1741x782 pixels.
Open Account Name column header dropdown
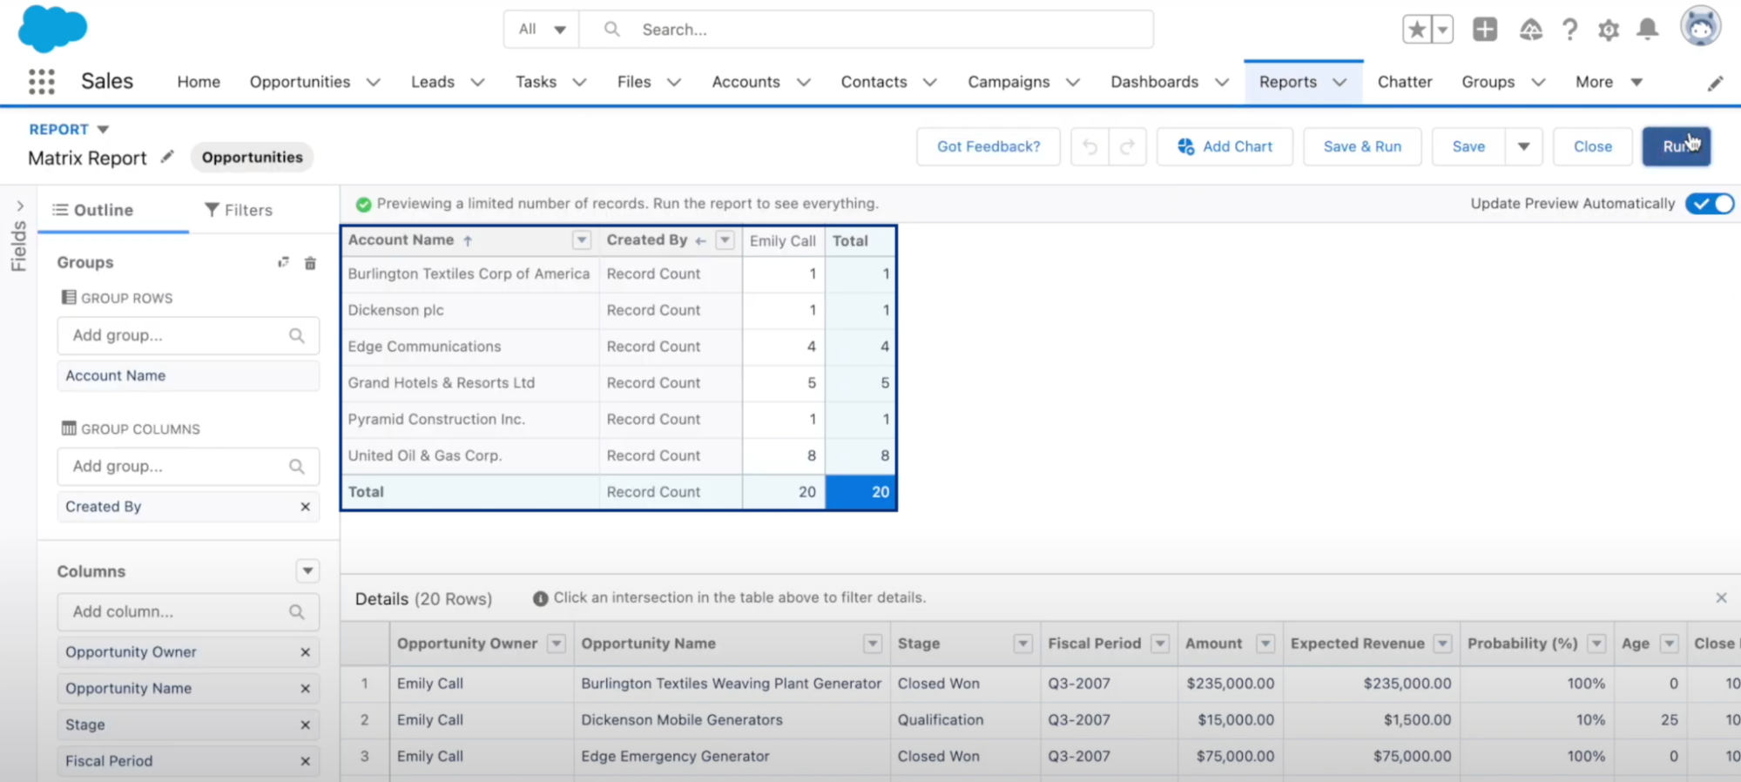582,240
